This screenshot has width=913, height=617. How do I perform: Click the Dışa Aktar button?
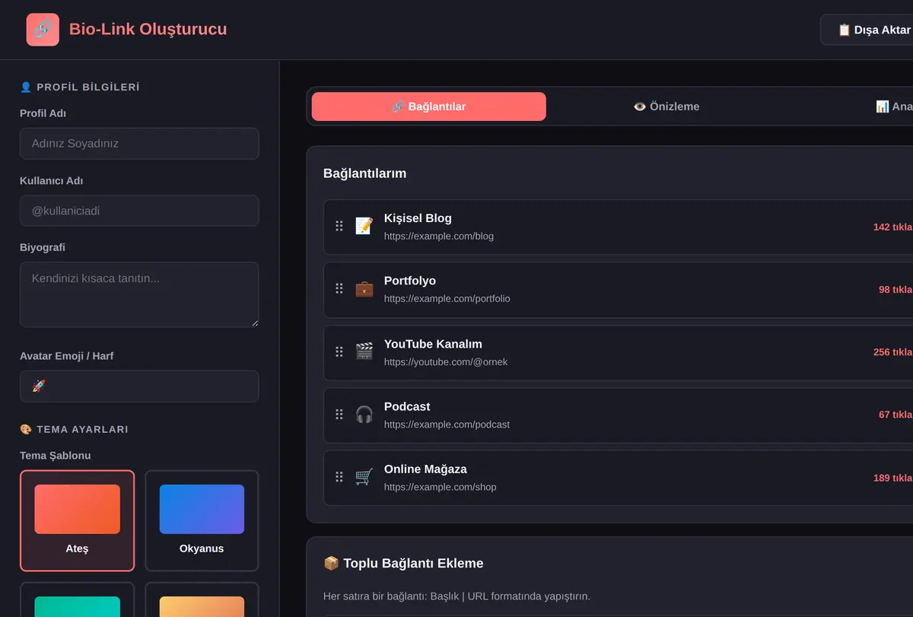[867, 30]
